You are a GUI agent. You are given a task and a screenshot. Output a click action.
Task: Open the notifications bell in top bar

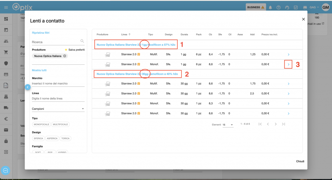point(270,7)
